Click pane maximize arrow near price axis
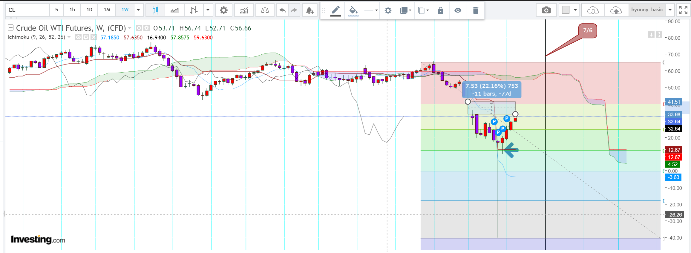Screen dimensions: 691x253 point(659,35)
